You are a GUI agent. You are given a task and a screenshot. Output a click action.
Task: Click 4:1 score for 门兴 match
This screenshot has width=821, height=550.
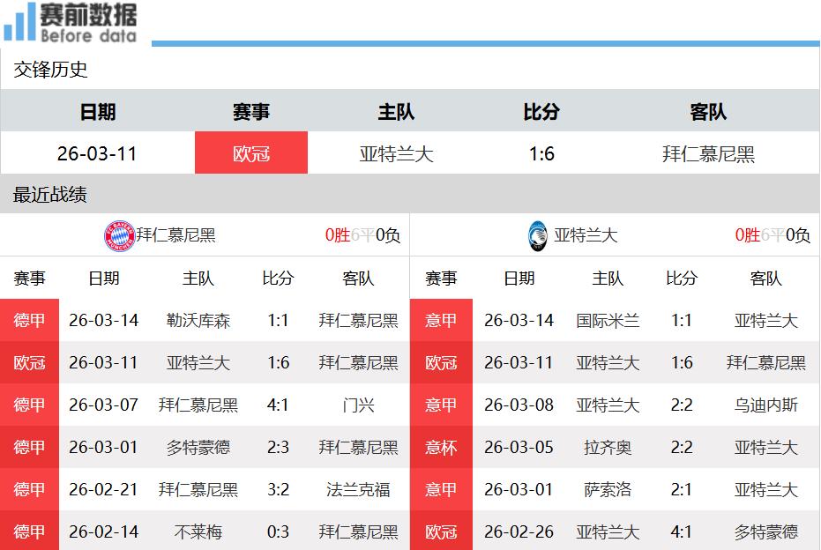278,405
